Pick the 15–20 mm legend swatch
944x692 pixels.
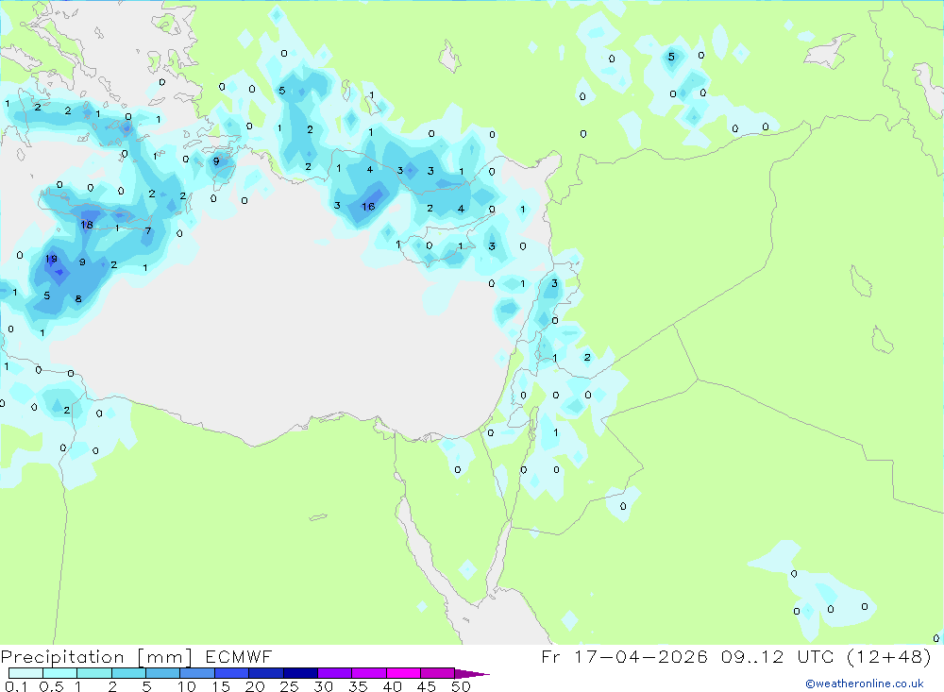tap(231, 673)
